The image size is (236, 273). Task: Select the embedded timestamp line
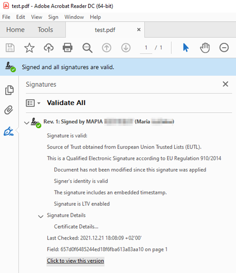pos(110,192)
